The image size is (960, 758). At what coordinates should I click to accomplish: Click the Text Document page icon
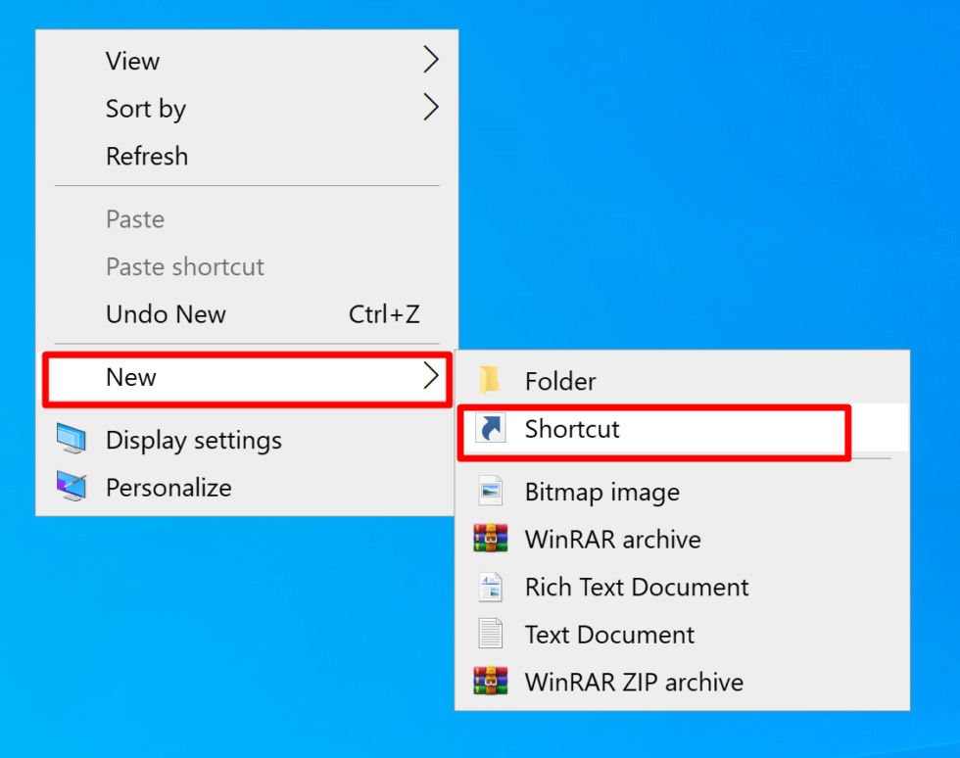click(x=491, y=635)
